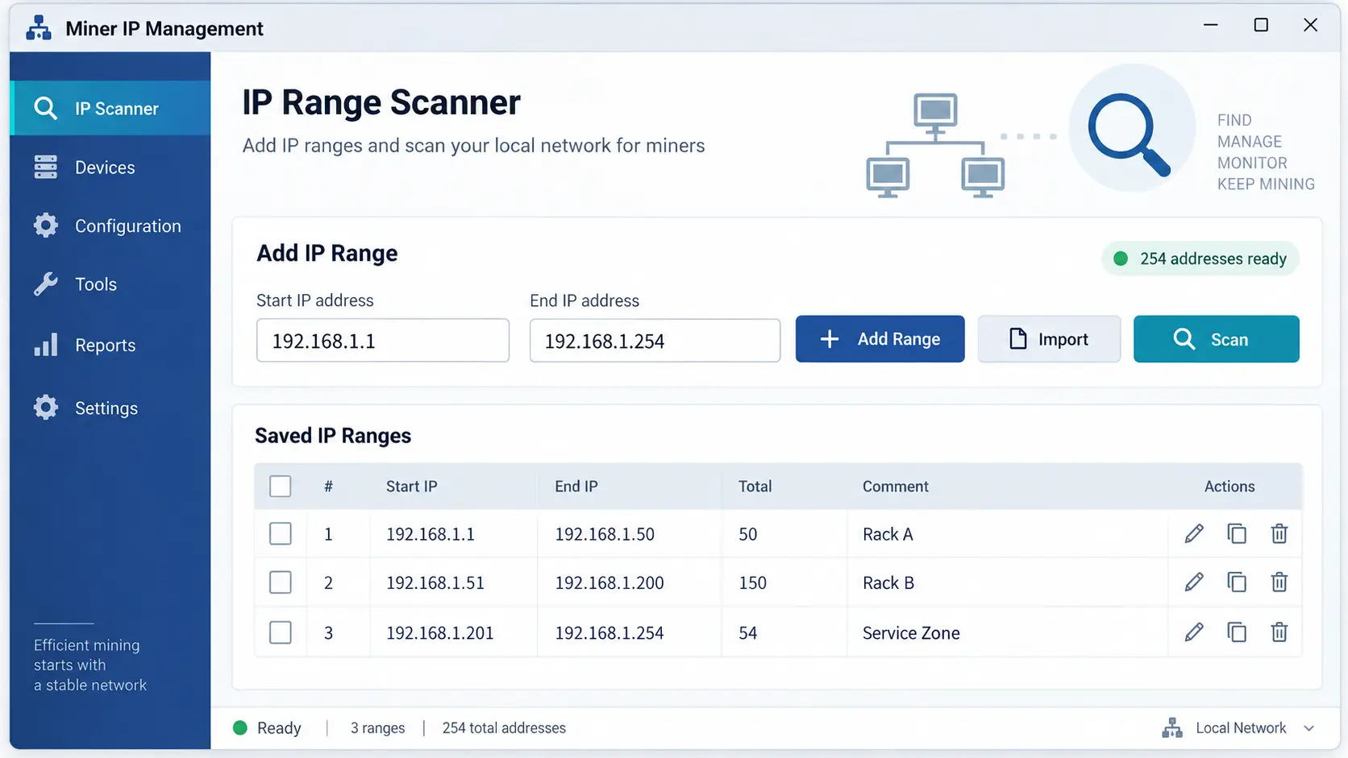
Task: Go to Configuration page
Action: pos(110,226)
